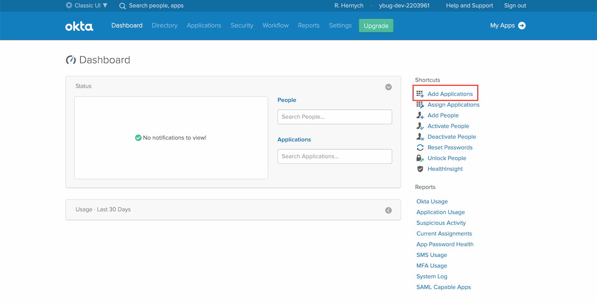Click the Unlock People padlock icon
This screenshot has height=303, width=597.
click(x=420, y=158)
